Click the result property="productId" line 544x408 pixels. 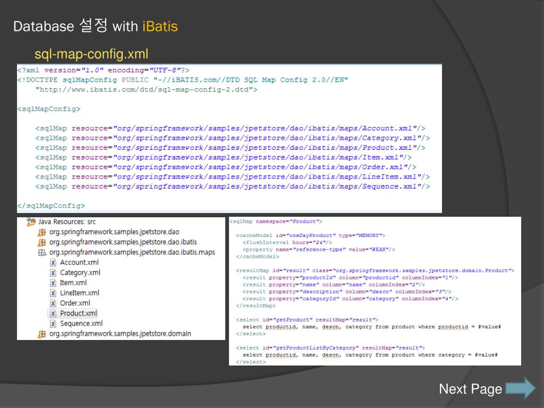pyautogui.click(x=351, y=277)
